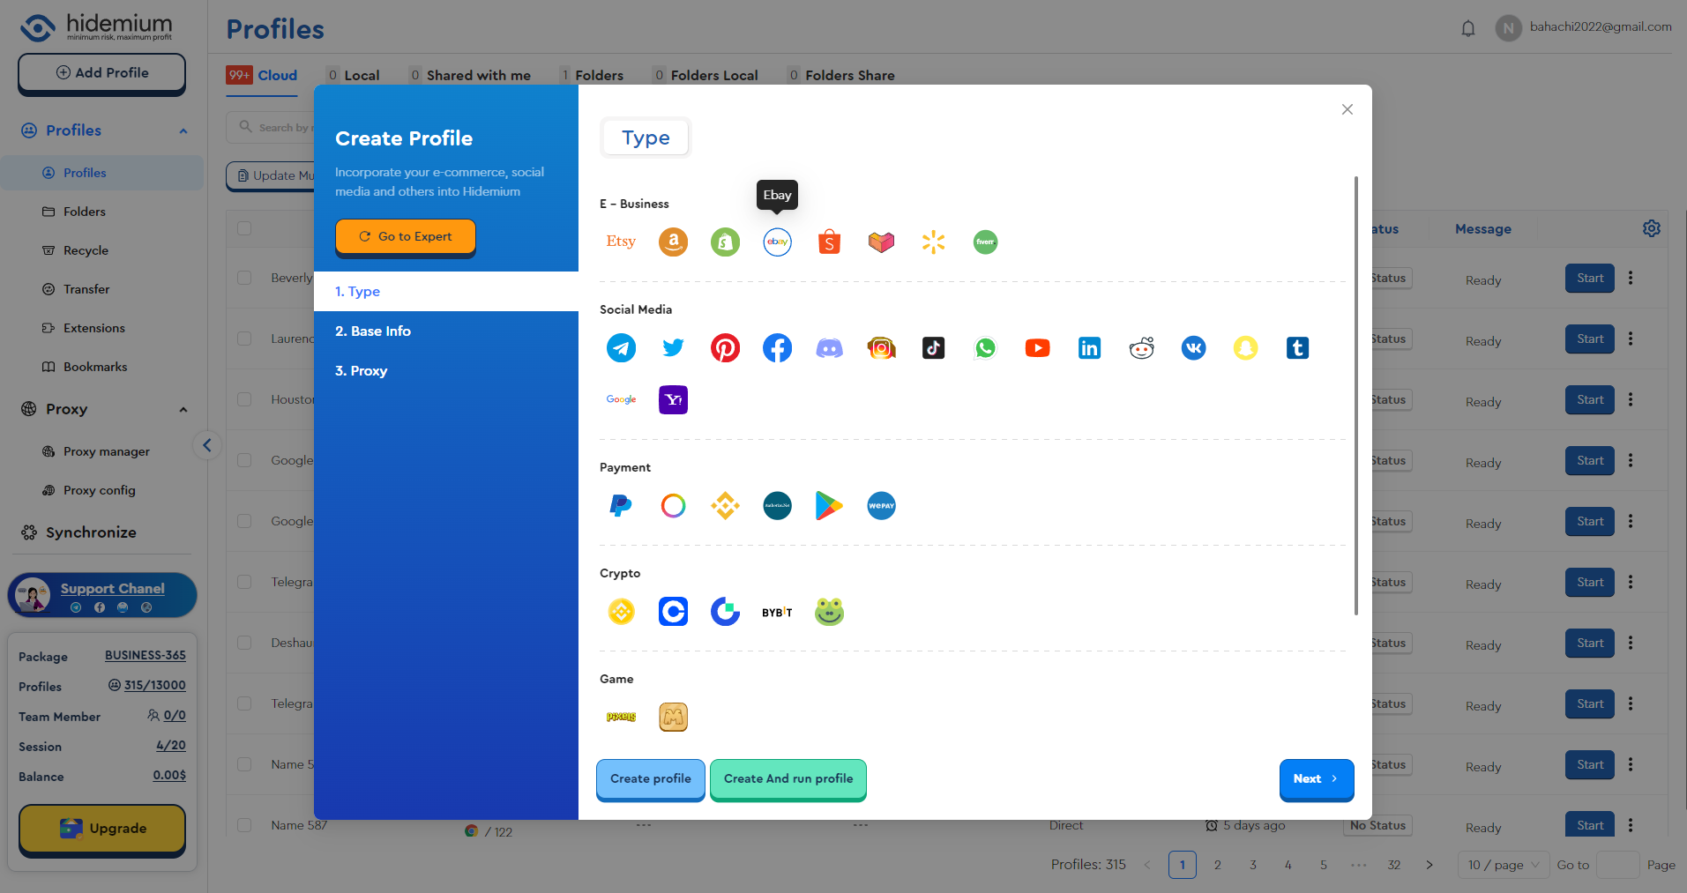
Task: Click Go to Expert button
Action: (x=406, y=237)
